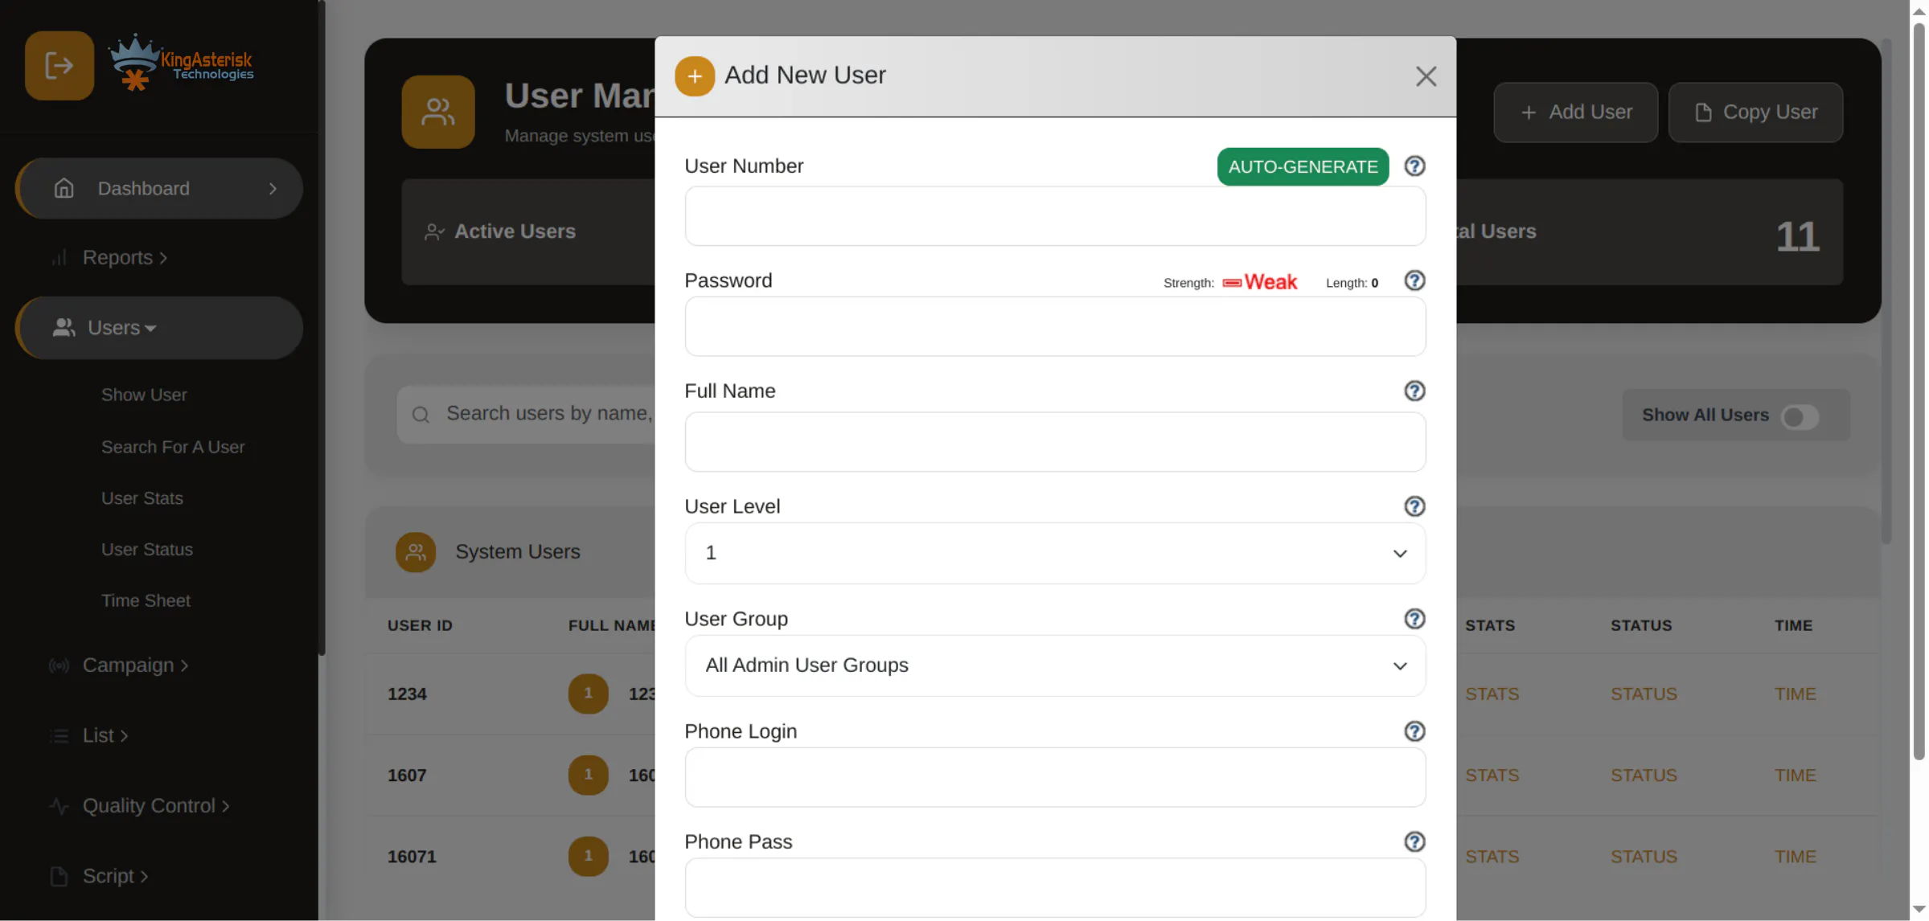Click the orange User Management header icon
Viewport: 1929px width, 921px height.
[x=438, y=112]
